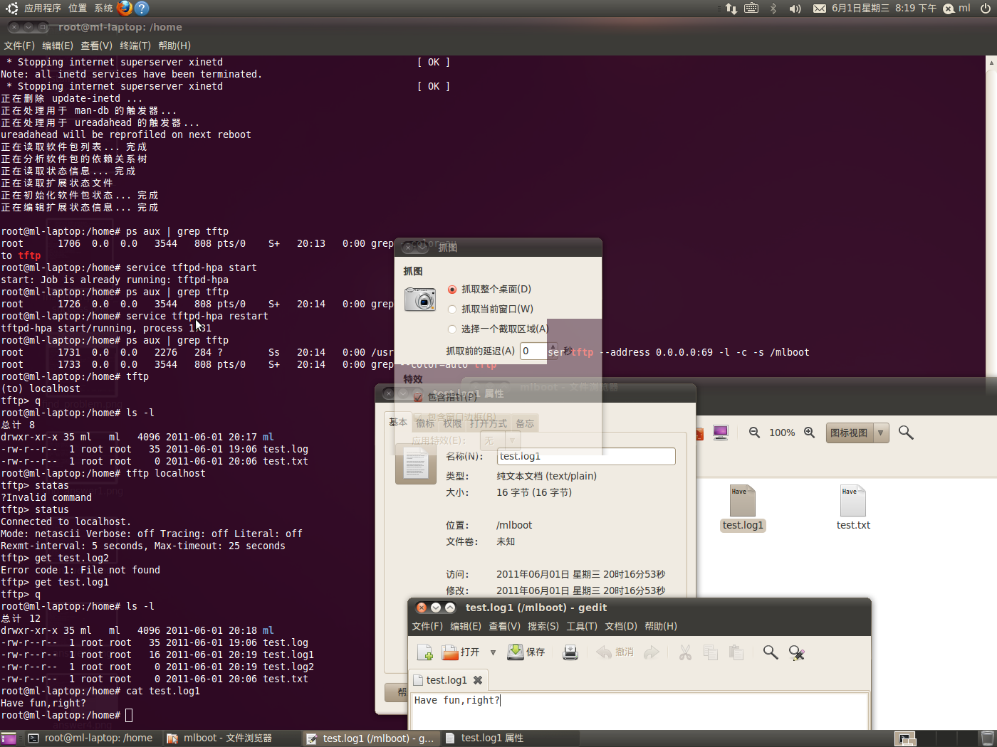
Task: Print the document from gedit toolbar
Action: 570,652
